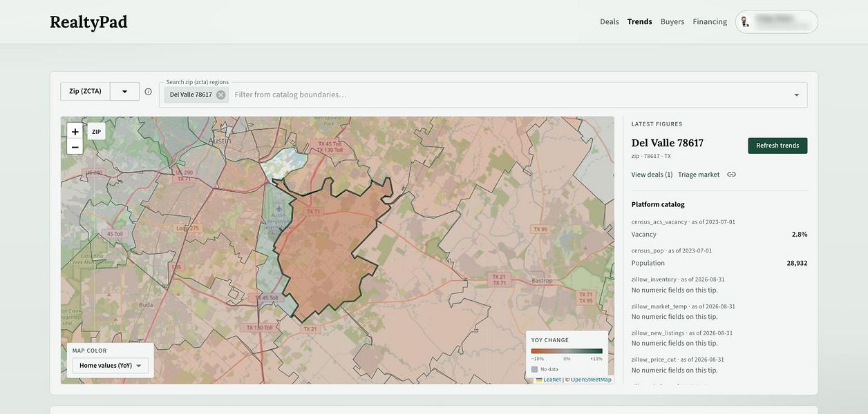Screen dimensions: 868x414
Task: Click the info icon beside Zip (ZCTA)
Action: click(148, 92)
